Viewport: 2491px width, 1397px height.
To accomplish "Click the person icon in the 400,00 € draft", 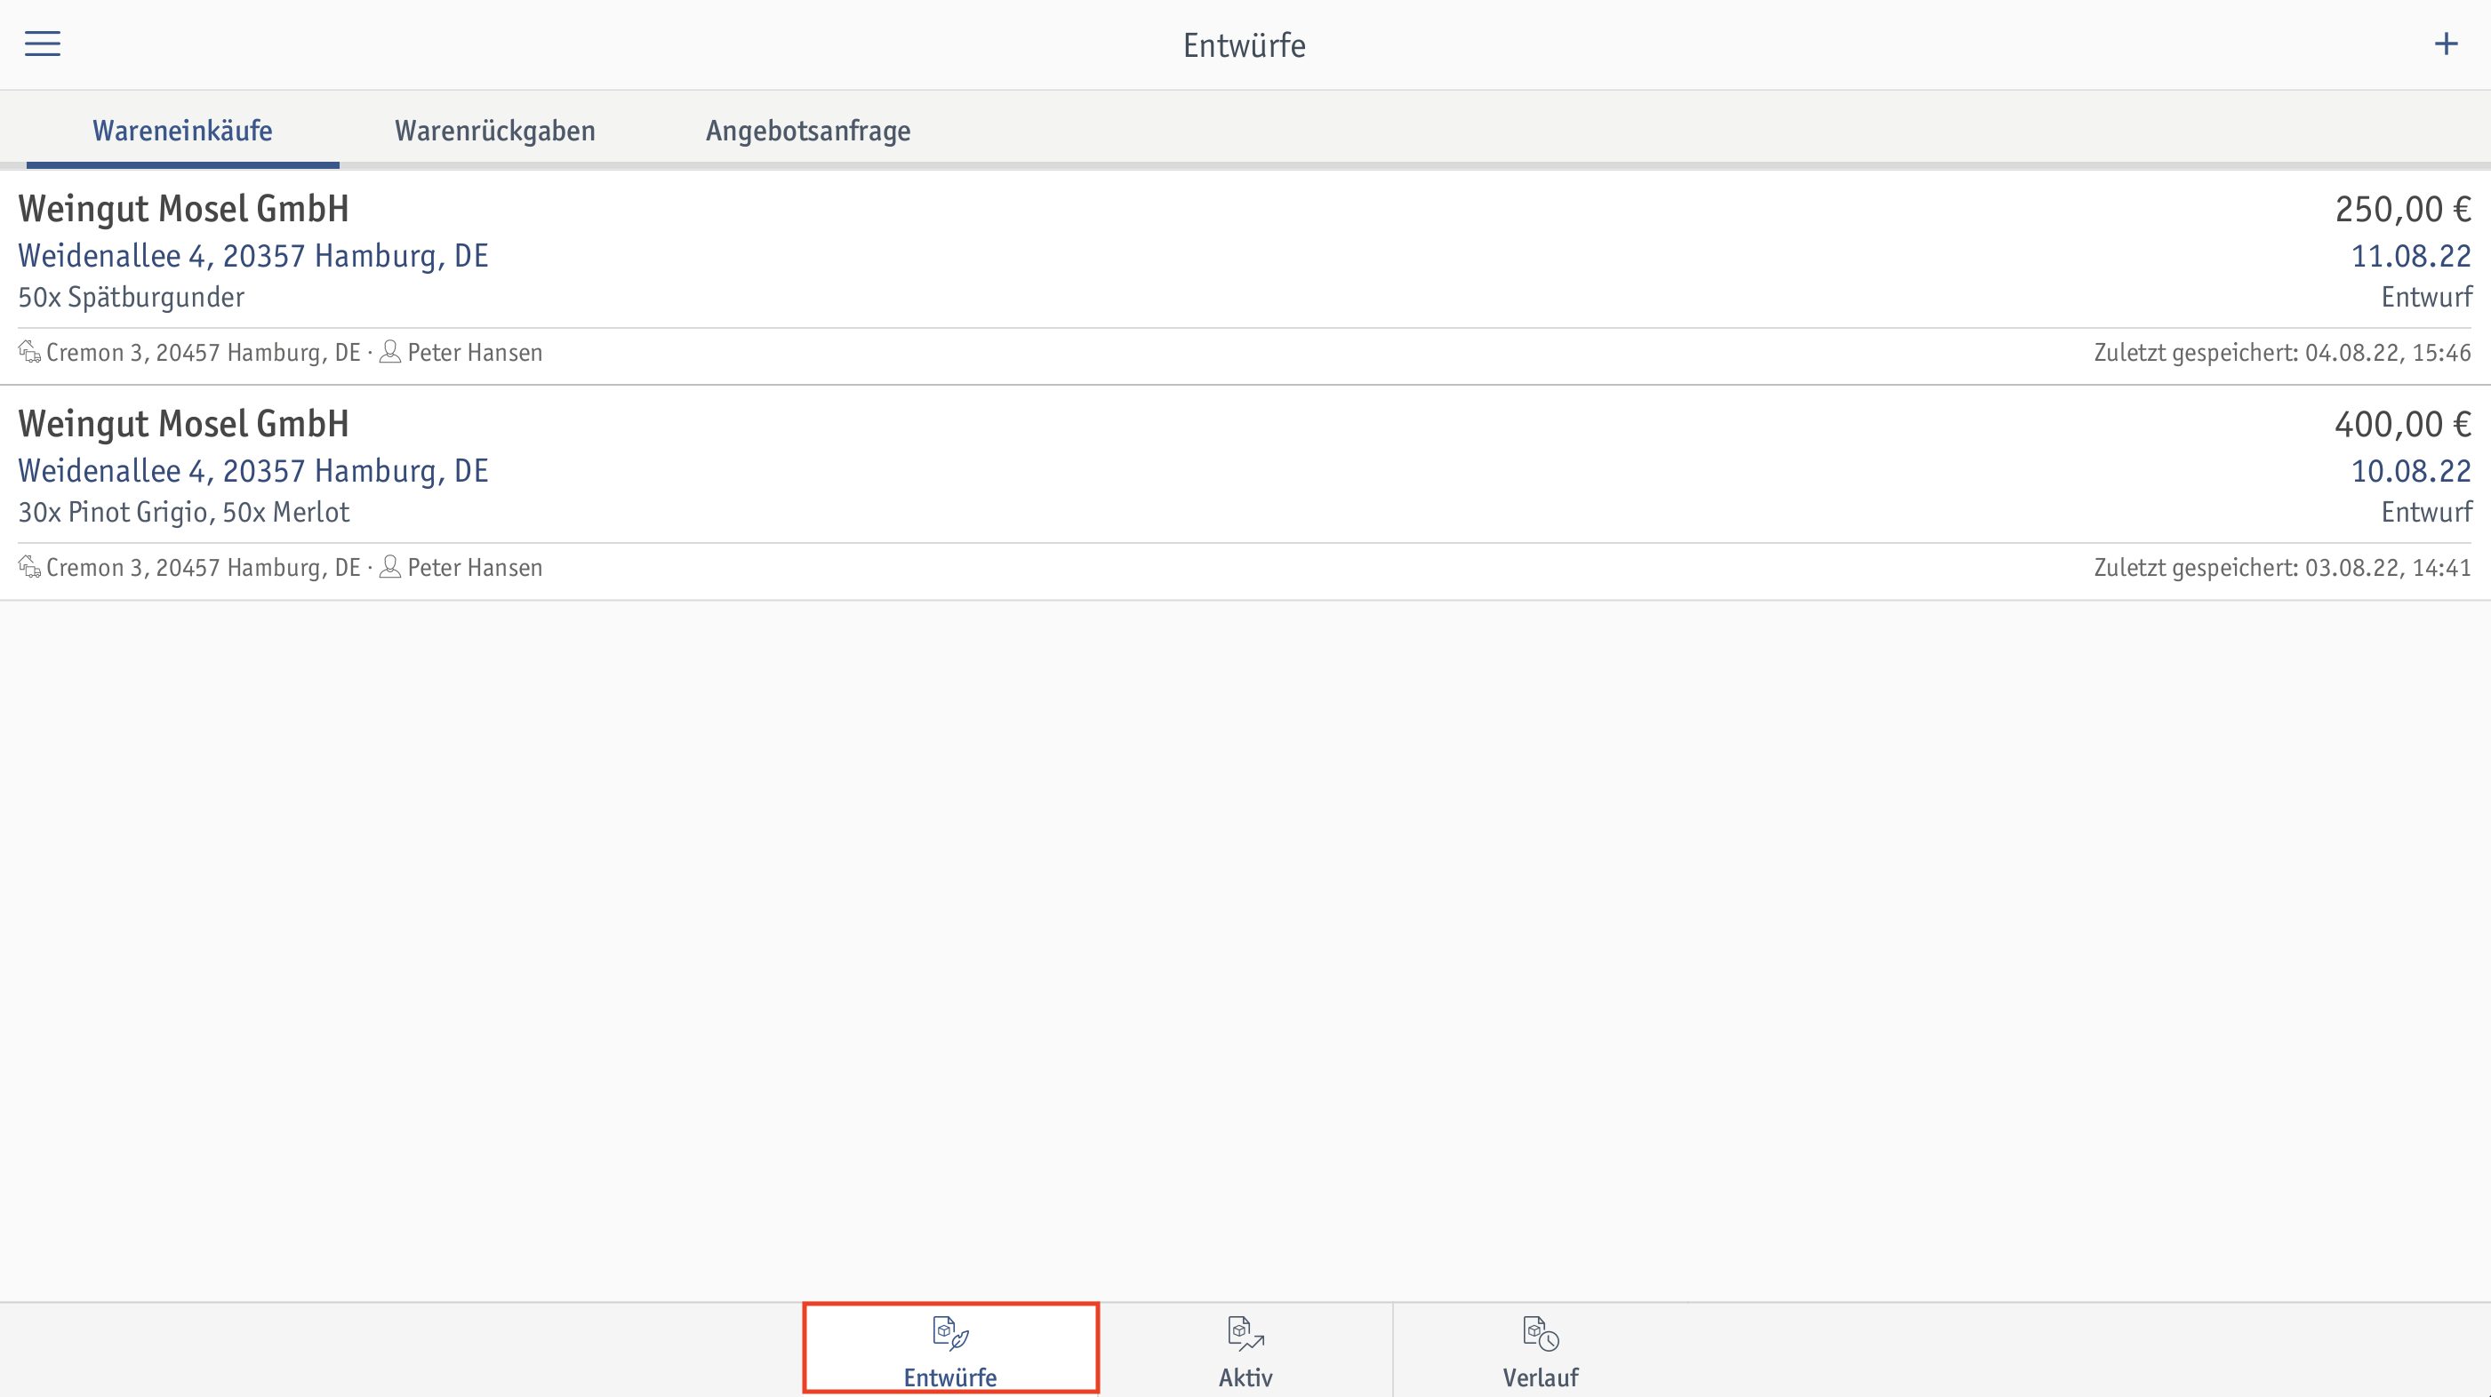I will click(389, 567).
